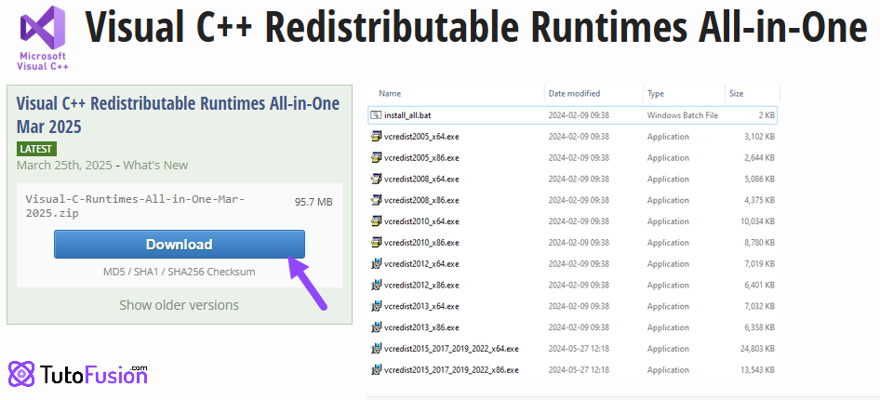Click the vcredist2010_x64.exe installer icon
This screenshot has width=880, height=400.
coord(376,221)
